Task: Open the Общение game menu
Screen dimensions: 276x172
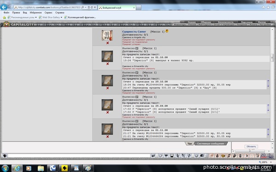Action: pos(206,22)
